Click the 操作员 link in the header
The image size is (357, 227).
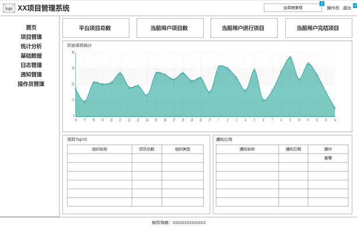point(333,8)
